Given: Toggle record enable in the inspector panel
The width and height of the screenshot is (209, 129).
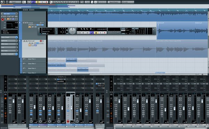Looking at the screenshot, I should tap(3, 19).
